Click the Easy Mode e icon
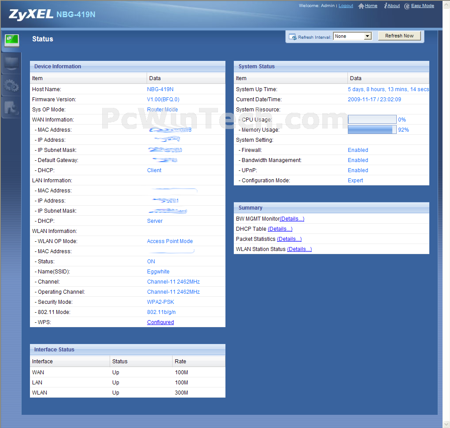 tap(407, 6)
